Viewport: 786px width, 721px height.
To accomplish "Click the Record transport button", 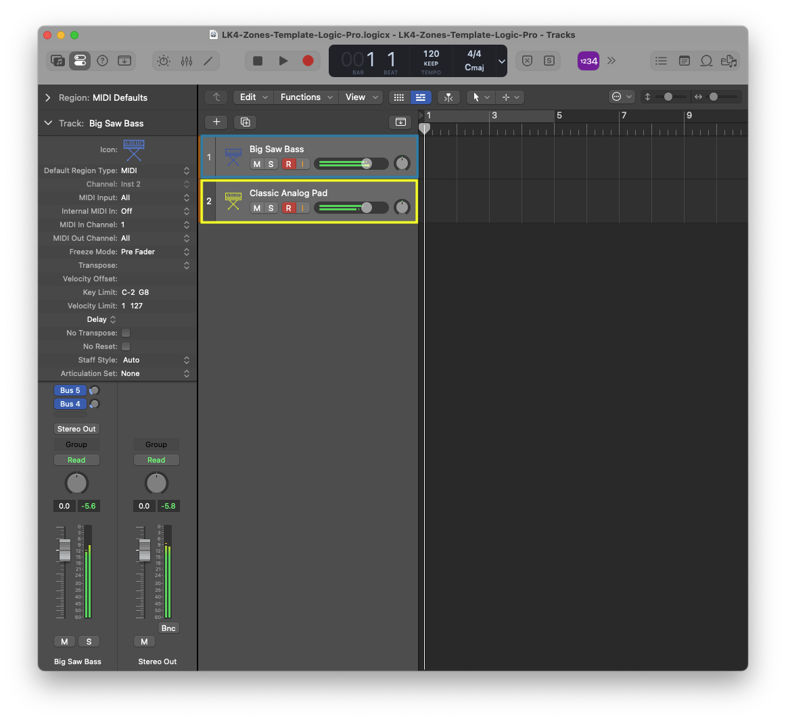I will 308,61.
